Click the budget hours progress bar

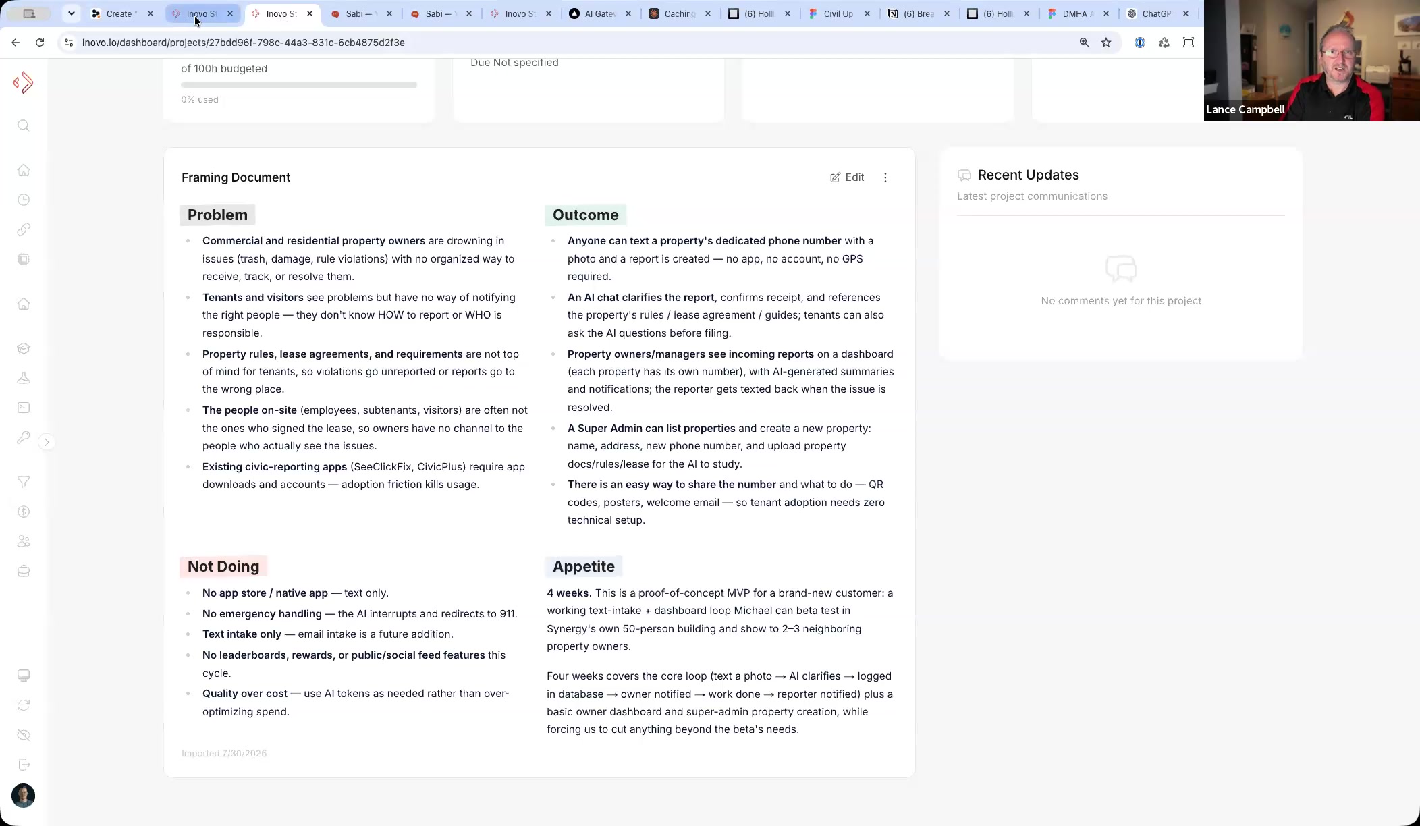pyautogui.click(x=299, y=85)
